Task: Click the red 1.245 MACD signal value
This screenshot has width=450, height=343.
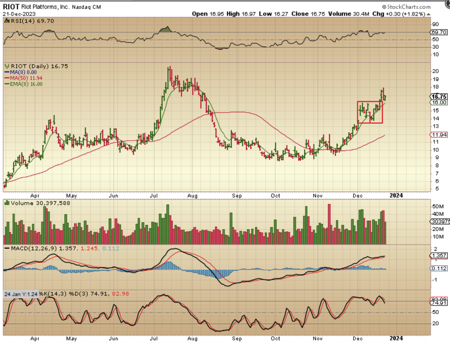Action: [x=90, y=248]
